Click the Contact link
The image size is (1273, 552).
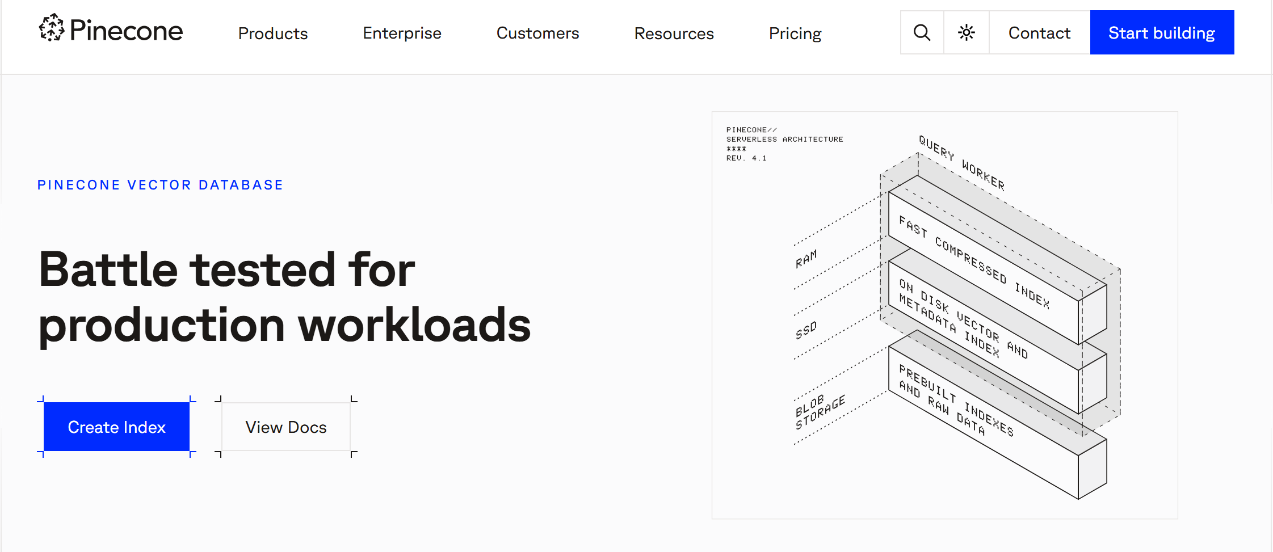[1040, 32]
